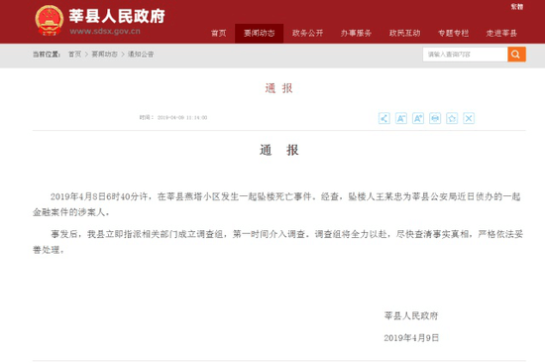Switch to traditional Chinese via 繁體 link
This screenshot has width=545, height=363.
point(517,7)
